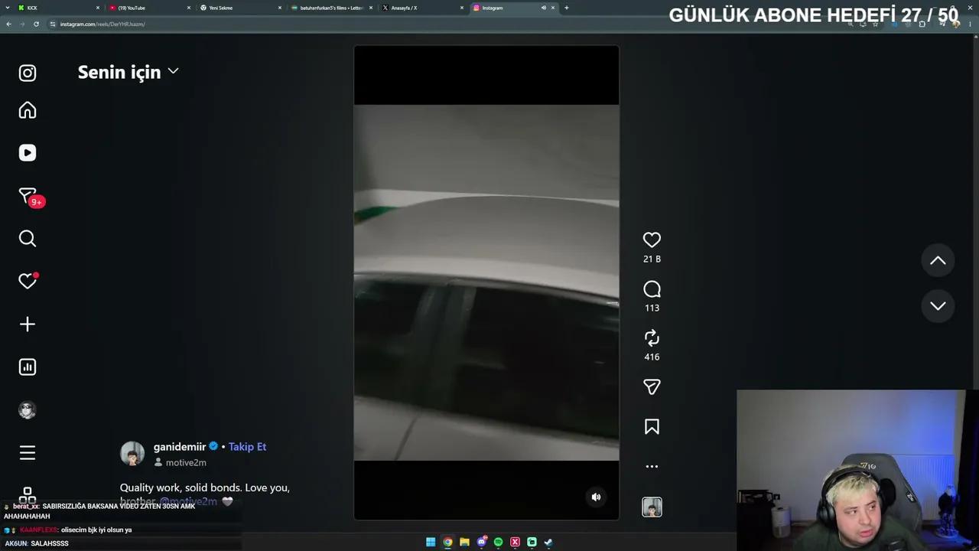Open a new browser tab
This screenshot has height=551, width=979.
(x=567, y=8)
